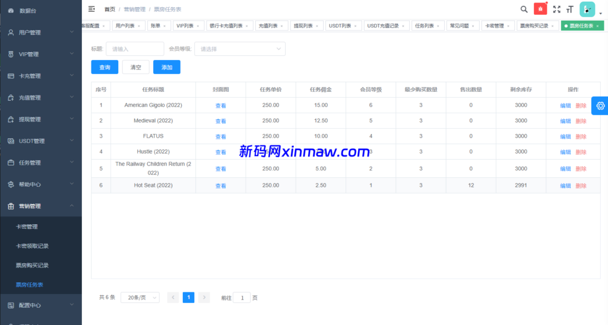Close the 卡密管理 tab
The width and height of the screenshot is (608, 325).
tap(508, 26)
